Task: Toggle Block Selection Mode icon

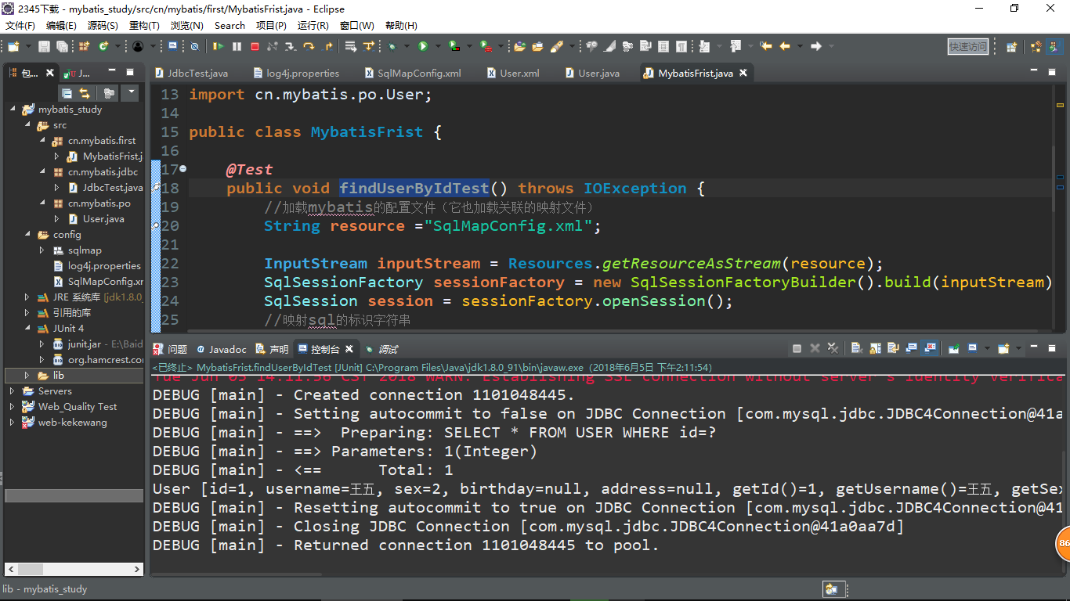Action: 663,46
